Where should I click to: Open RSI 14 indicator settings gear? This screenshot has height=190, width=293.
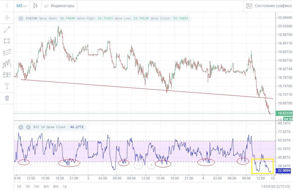[28, 127]
